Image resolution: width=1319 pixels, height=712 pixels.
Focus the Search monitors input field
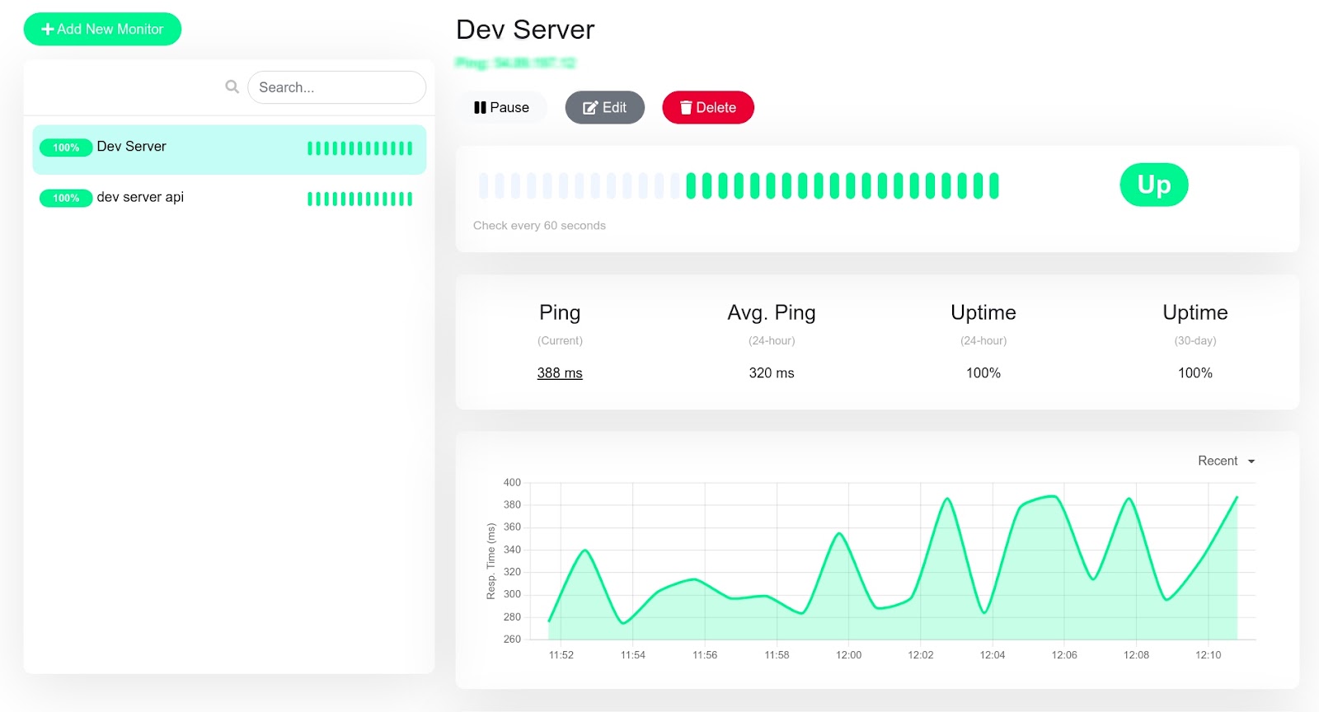tap(336, 87)
